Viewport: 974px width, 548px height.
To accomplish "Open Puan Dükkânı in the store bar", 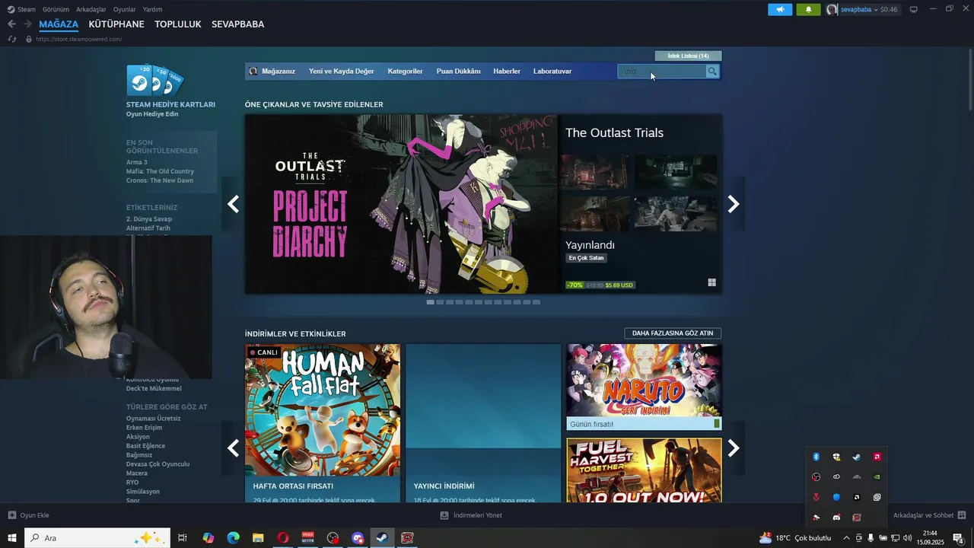I will pyautogui.click(x=458, y=72).
